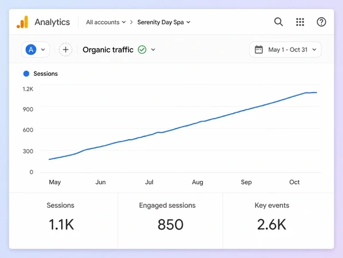Screen dimensions: 343x258
Task: Click the 0 y-axis label
Action: coord(31,172)
